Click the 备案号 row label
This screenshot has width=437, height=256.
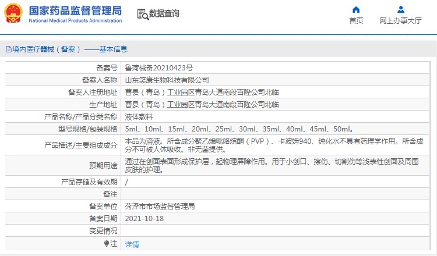click(x=107, y=67)
